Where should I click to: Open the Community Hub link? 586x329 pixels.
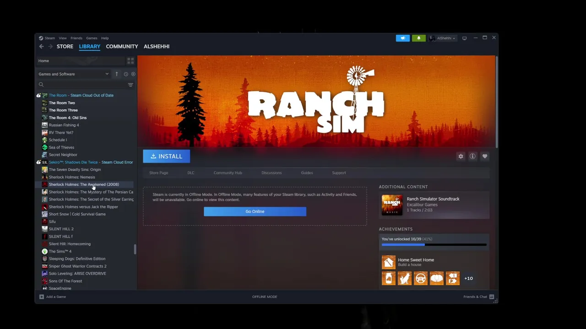tap(228, 173)
